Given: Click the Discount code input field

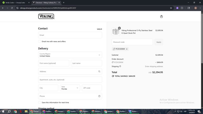Looking at the screenshot, I should pos(132,42).
